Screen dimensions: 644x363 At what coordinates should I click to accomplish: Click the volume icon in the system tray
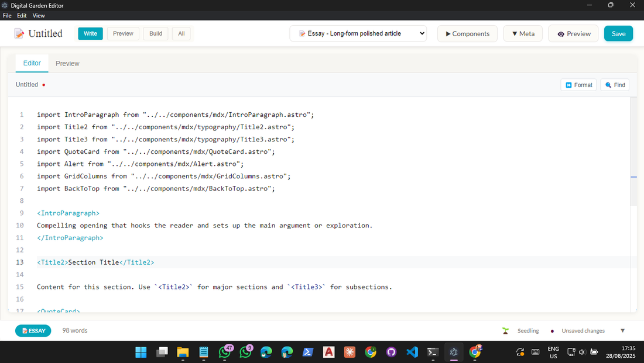583,352
